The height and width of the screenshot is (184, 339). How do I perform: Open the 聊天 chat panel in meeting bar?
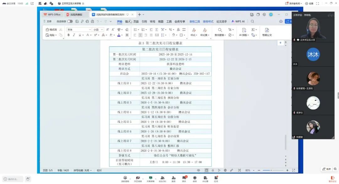point(184,179)
